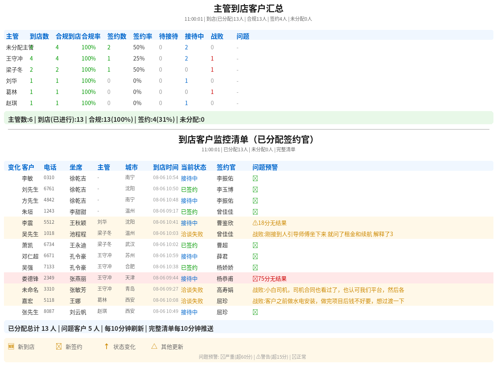Click customer name 朱垣
The width and height of the screenshot is (497, 379).
tap(27, 212)
